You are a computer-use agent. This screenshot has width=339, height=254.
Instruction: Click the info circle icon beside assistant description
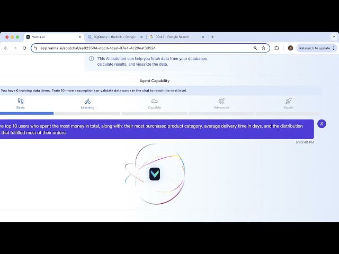pyautogui.click(x=92, y=59)
